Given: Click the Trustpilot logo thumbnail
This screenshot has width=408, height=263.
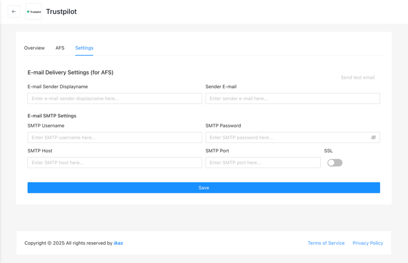Looking at the screenshot, I should (34, 12).
